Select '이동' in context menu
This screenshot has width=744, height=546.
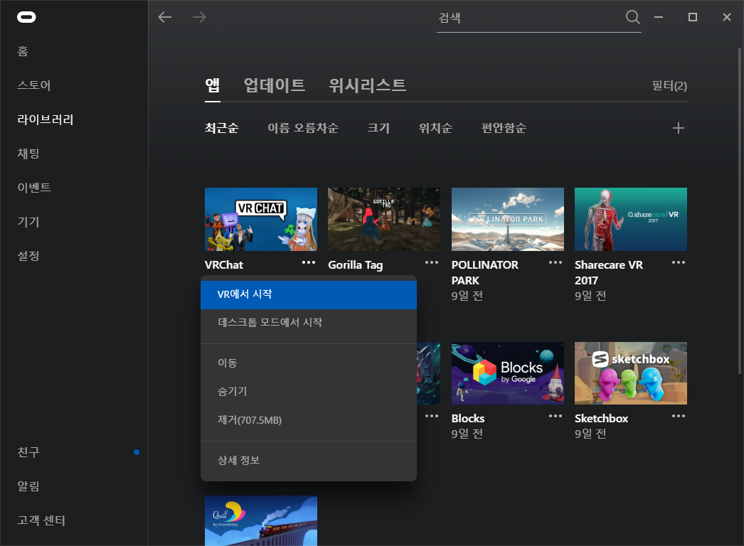(x=309, y=363)
